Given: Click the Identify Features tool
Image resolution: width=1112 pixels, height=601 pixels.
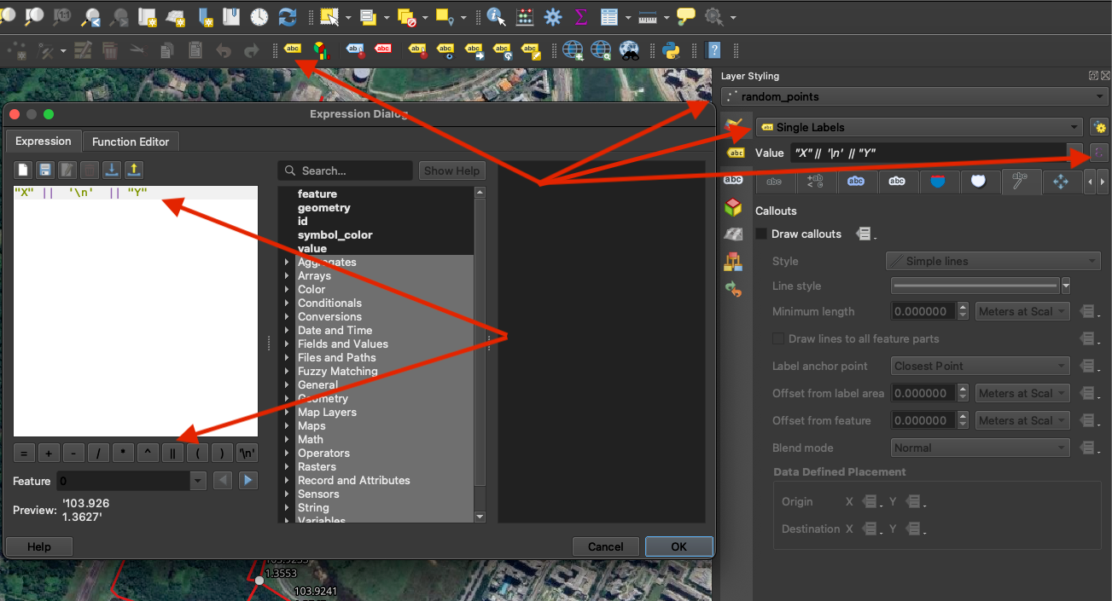Looking at the screenshot, I should click(x=497, y=16).
